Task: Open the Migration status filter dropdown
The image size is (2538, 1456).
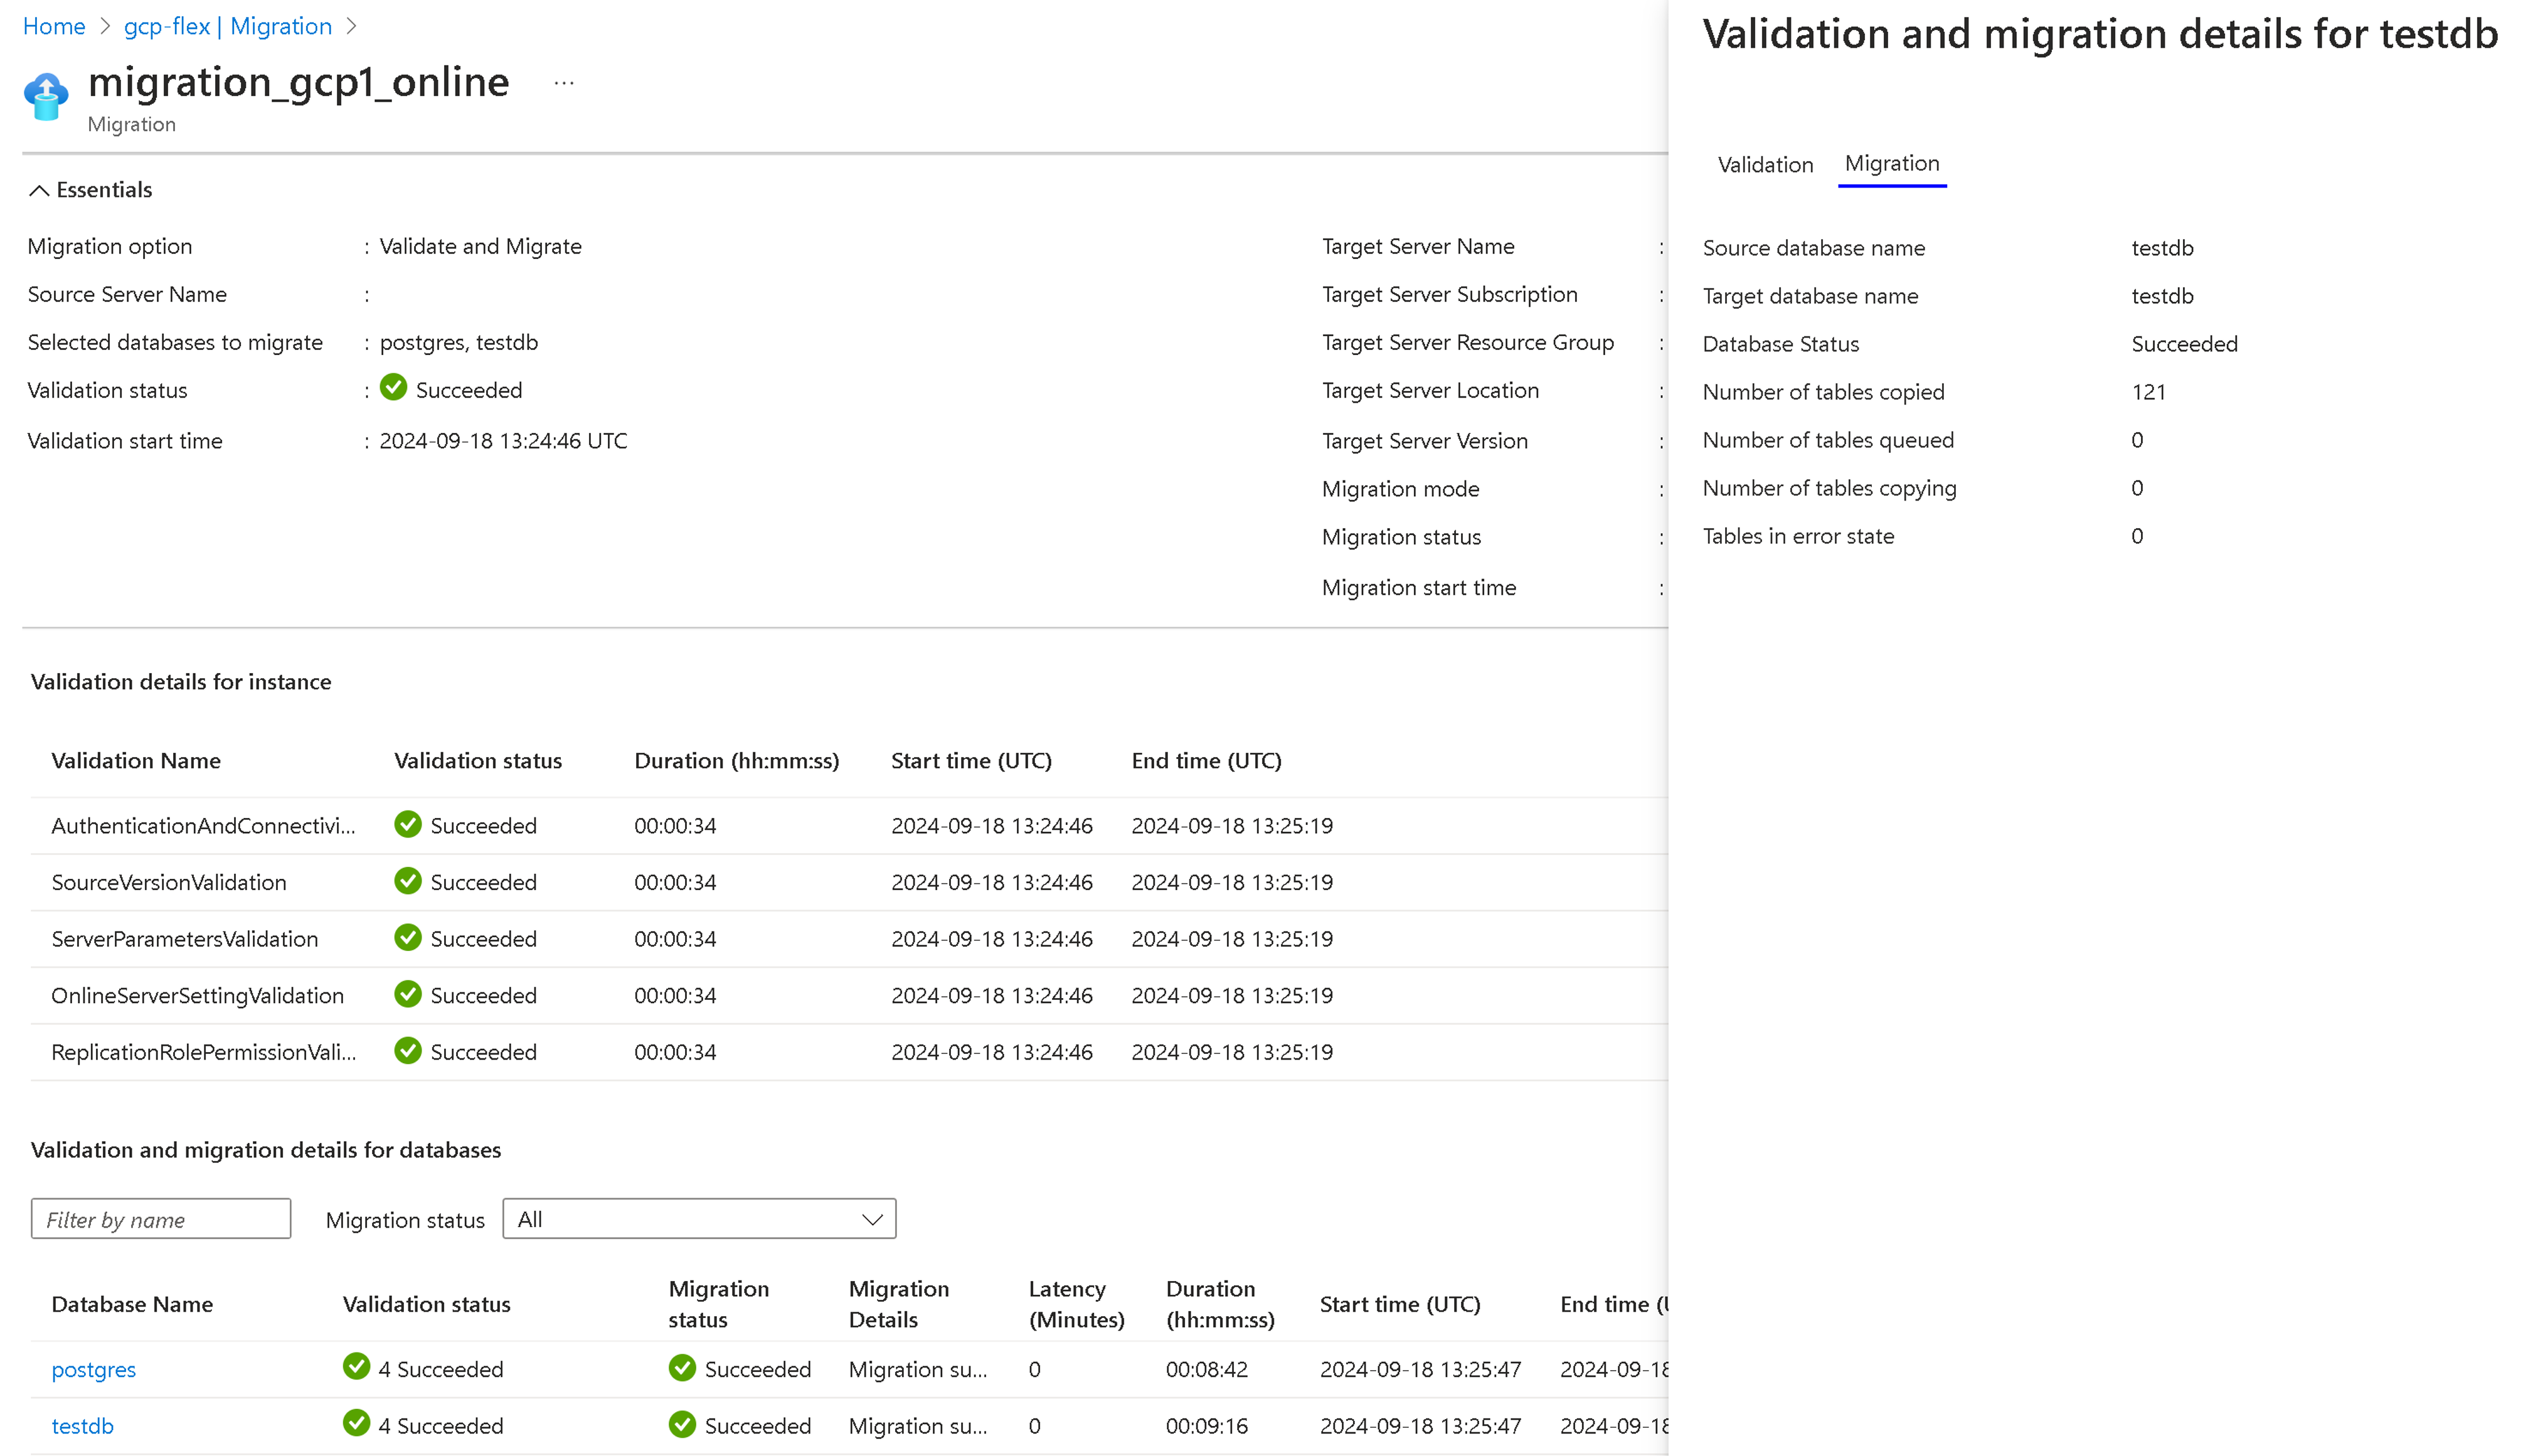Action: 699,1219
